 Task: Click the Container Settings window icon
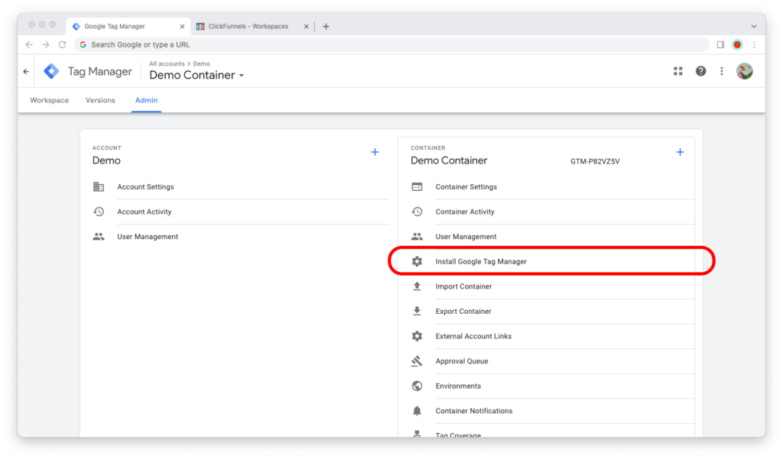click(417, 186)
